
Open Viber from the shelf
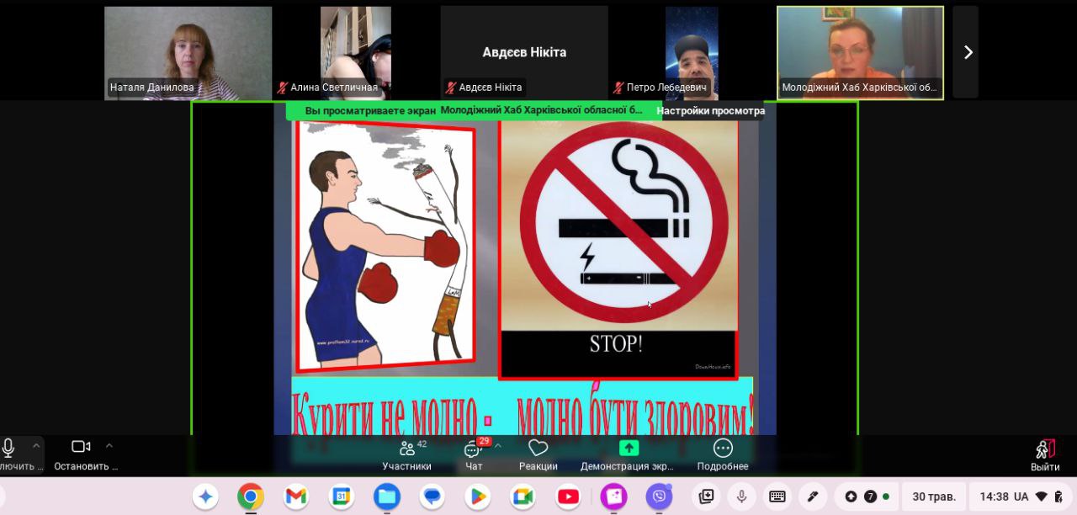(x=660, y=496)
